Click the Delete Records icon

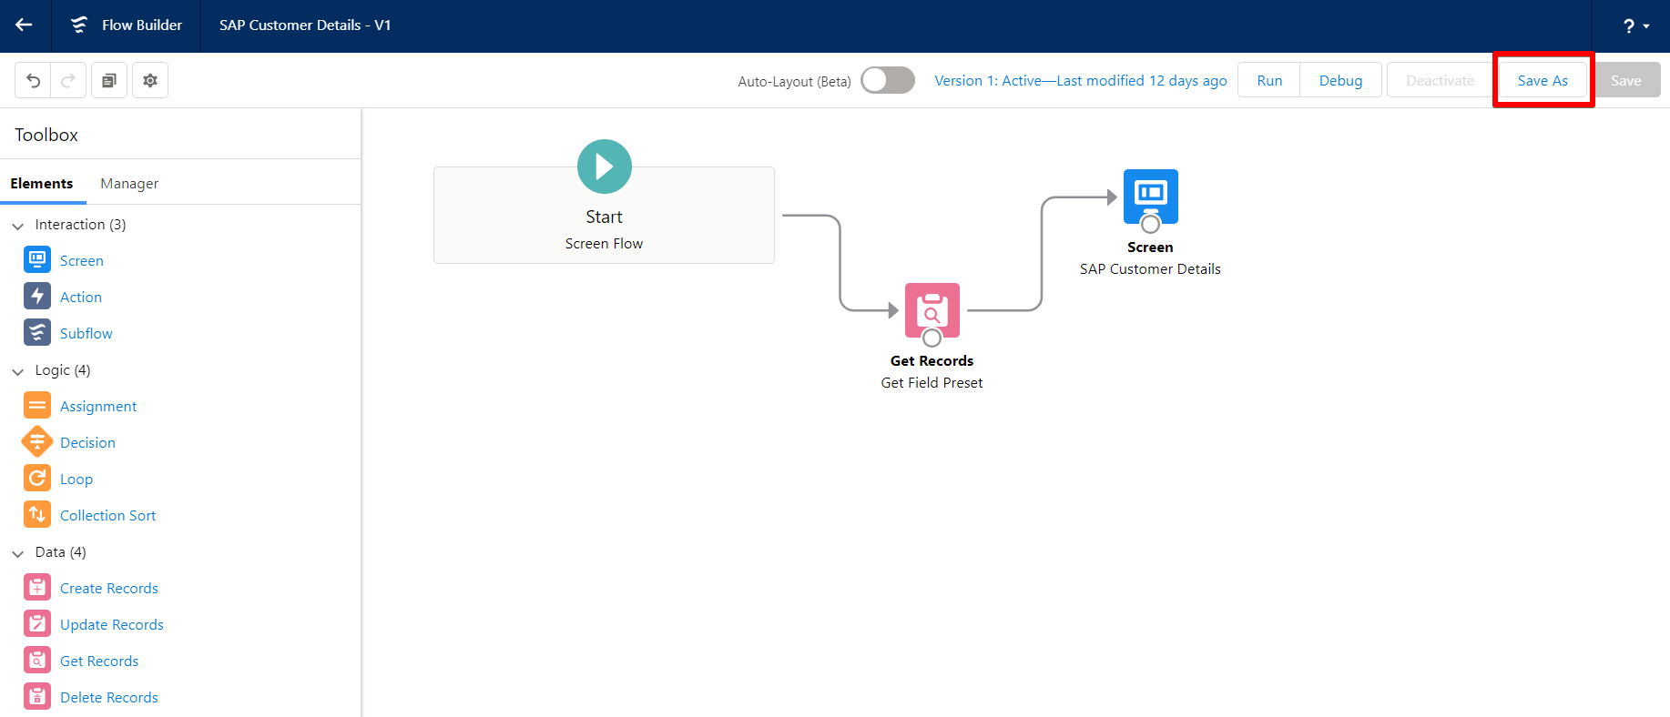point(37,696)
